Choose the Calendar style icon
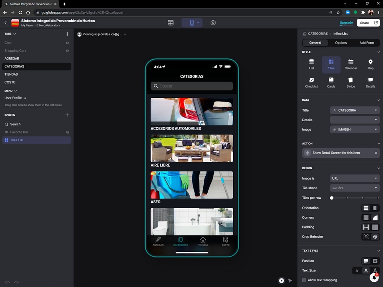Viewport: 383px width, 287px height. point(351,65)
